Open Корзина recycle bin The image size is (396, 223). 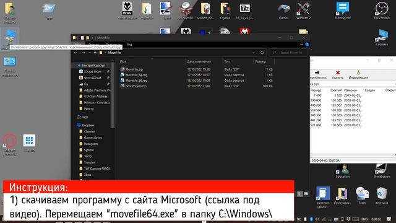point(382,196)
